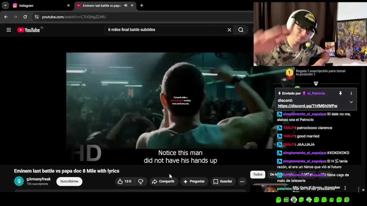Viewport: 367px width, 206px height.
Task: Select the Todos filter chip
Action: point(257,174)
